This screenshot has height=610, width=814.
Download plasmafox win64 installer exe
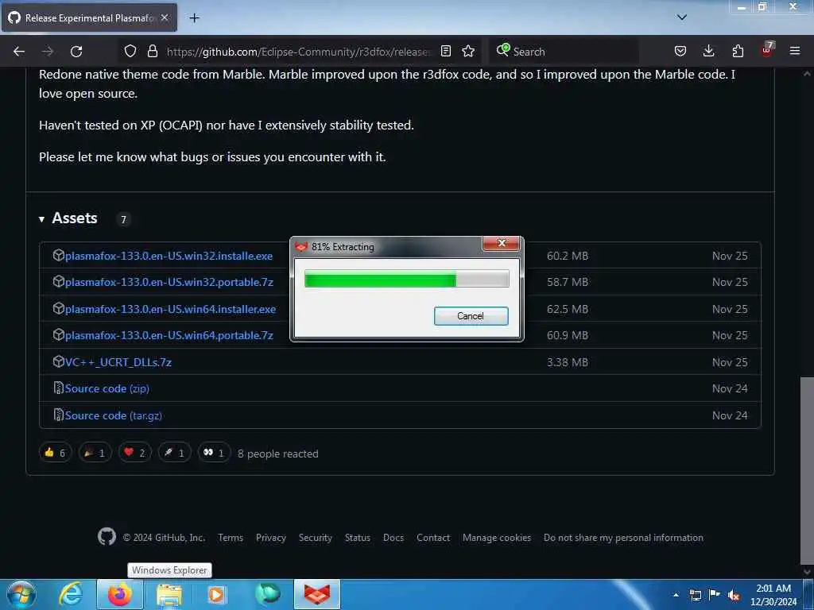coord(170,309)
